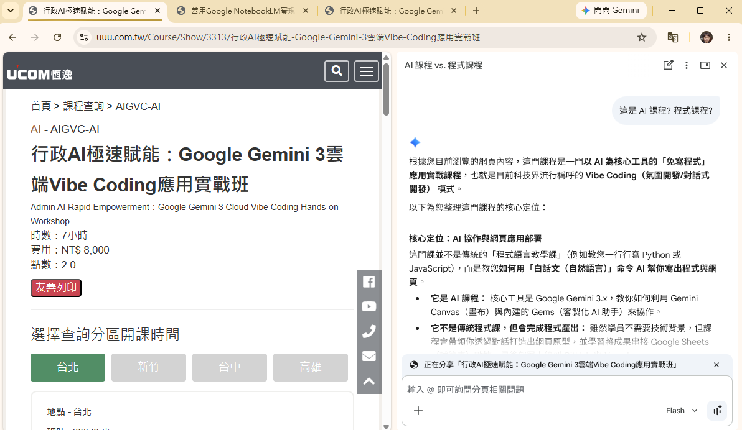Open the Google Translate extension icon
742x430 pixels.
672,37
